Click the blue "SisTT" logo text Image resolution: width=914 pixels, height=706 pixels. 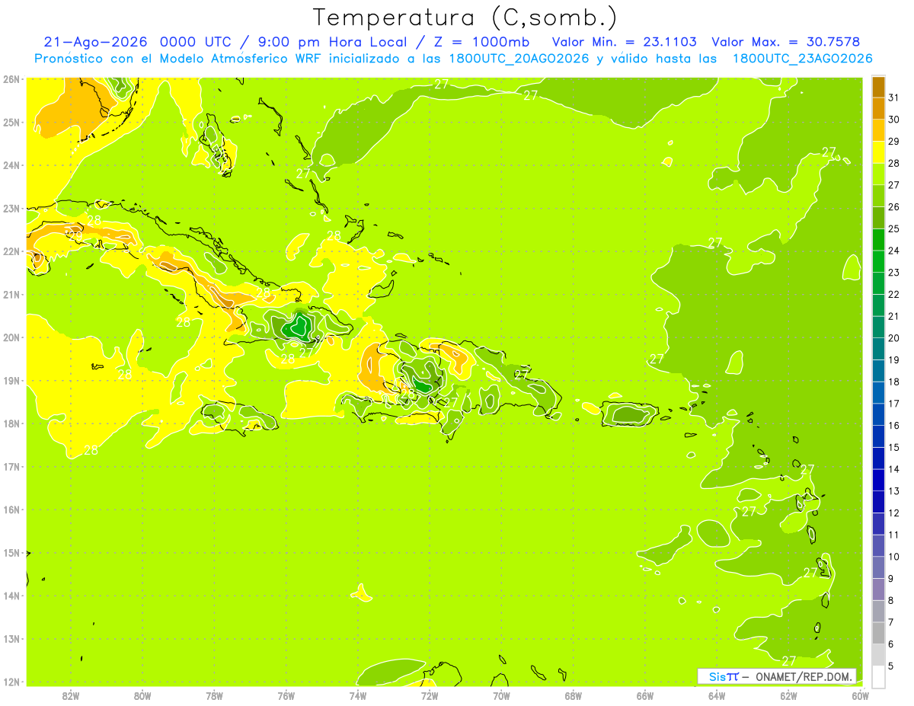723,676
